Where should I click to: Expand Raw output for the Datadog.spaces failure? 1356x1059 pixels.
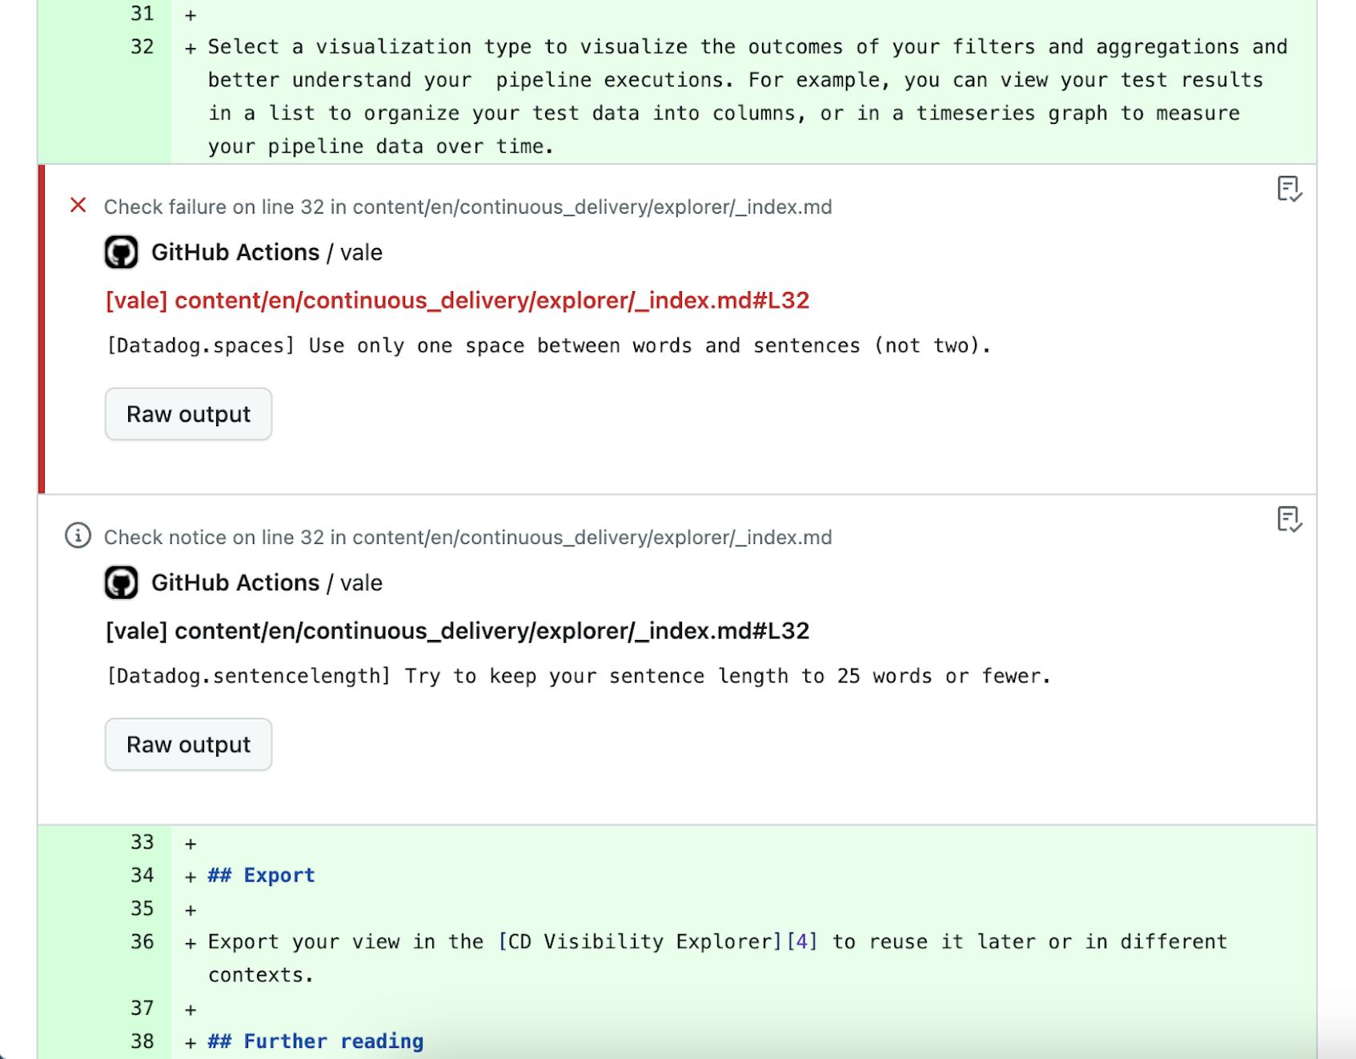[x=188, y=414]
